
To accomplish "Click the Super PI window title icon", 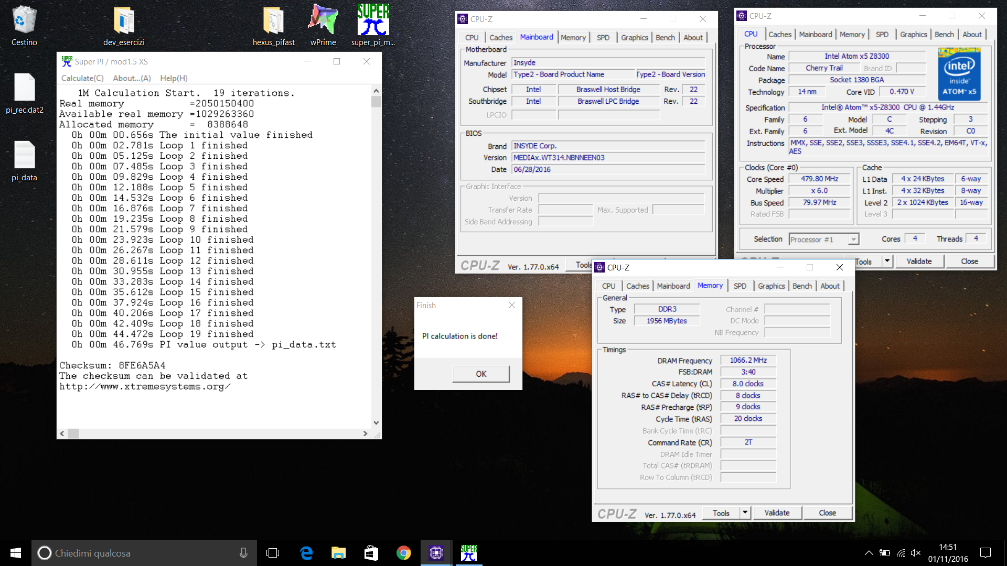I will pyautogui.click(x=67, y=61).
